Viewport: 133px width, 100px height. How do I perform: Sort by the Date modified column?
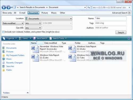[x=52, y=43]
